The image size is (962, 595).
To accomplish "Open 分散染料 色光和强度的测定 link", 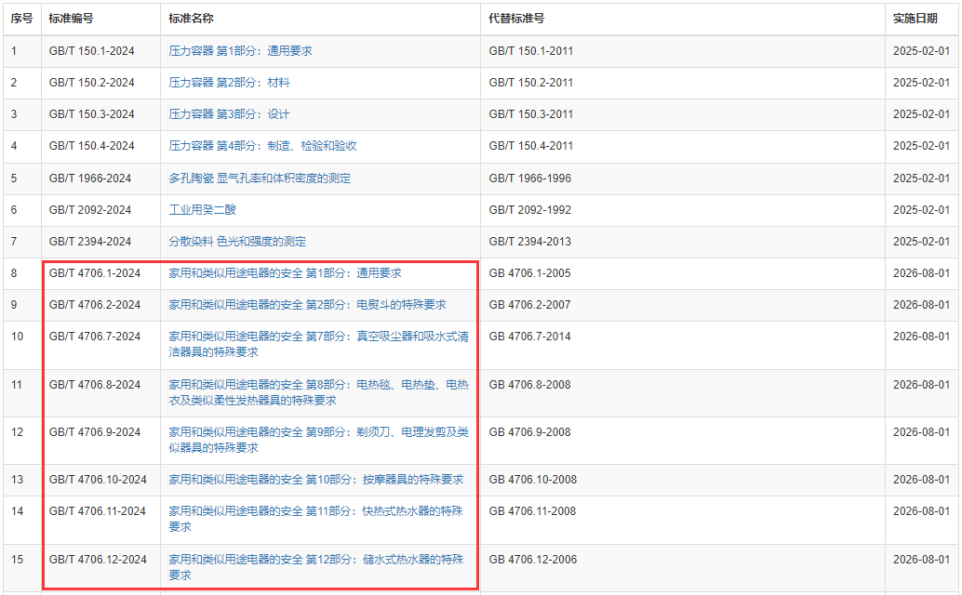I will (x=237, y=242).
